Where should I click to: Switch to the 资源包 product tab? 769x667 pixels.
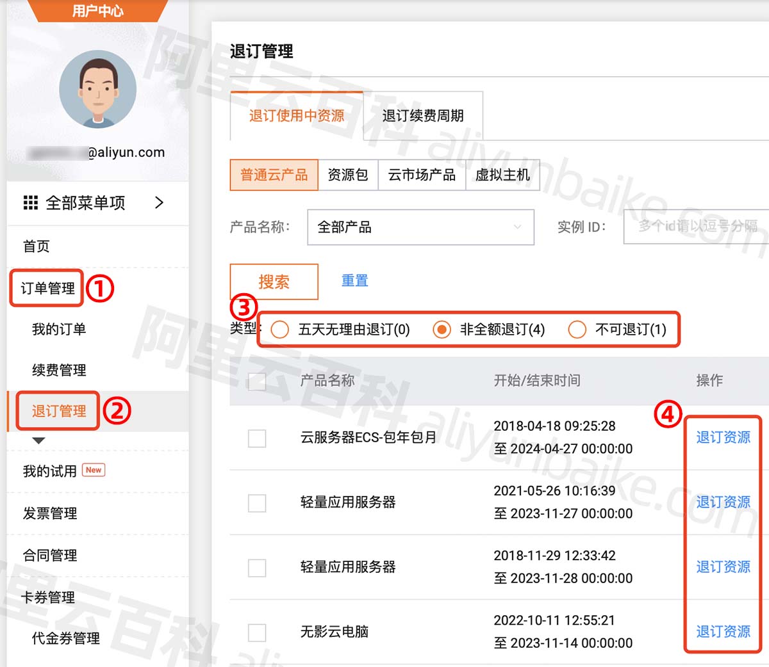[x=348, y=175]
